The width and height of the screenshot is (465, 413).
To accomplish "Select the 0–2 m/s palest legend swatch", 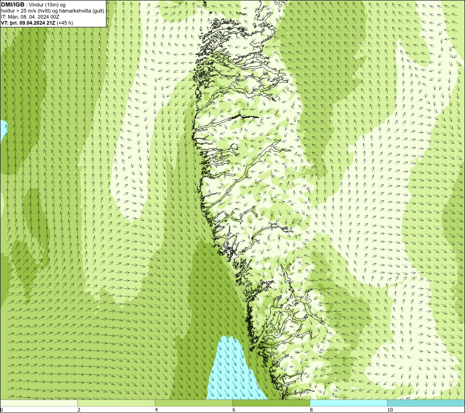I will point(39,403).
